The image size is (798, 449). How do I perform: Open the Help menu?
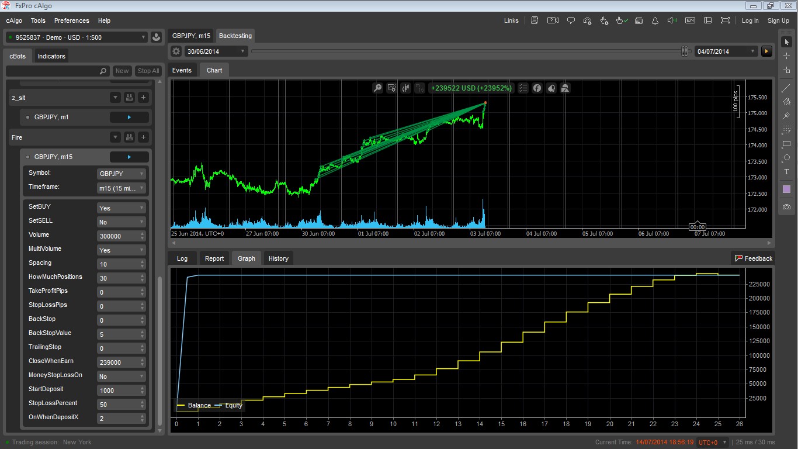(104, 20)
